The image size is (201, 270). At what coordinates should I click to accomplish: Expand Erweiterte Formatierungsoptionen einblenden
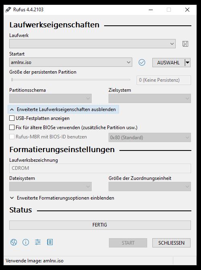coord(62,198)
